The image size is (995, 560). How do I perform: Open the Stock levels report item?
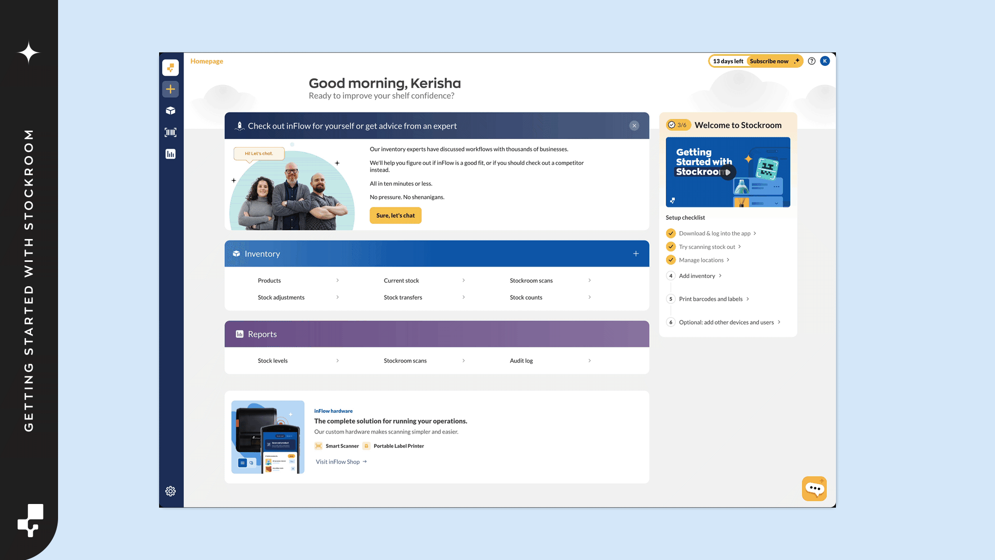(x=273, y=361)
